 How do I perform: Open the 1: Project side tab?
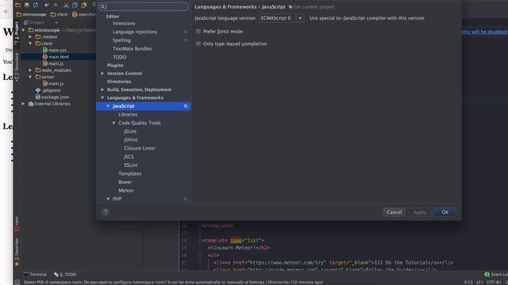17,32
